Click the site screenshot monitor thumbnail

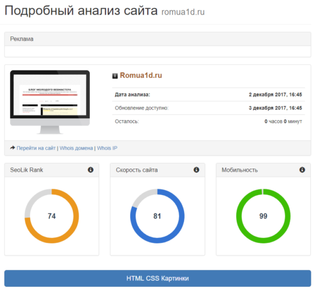50,102
